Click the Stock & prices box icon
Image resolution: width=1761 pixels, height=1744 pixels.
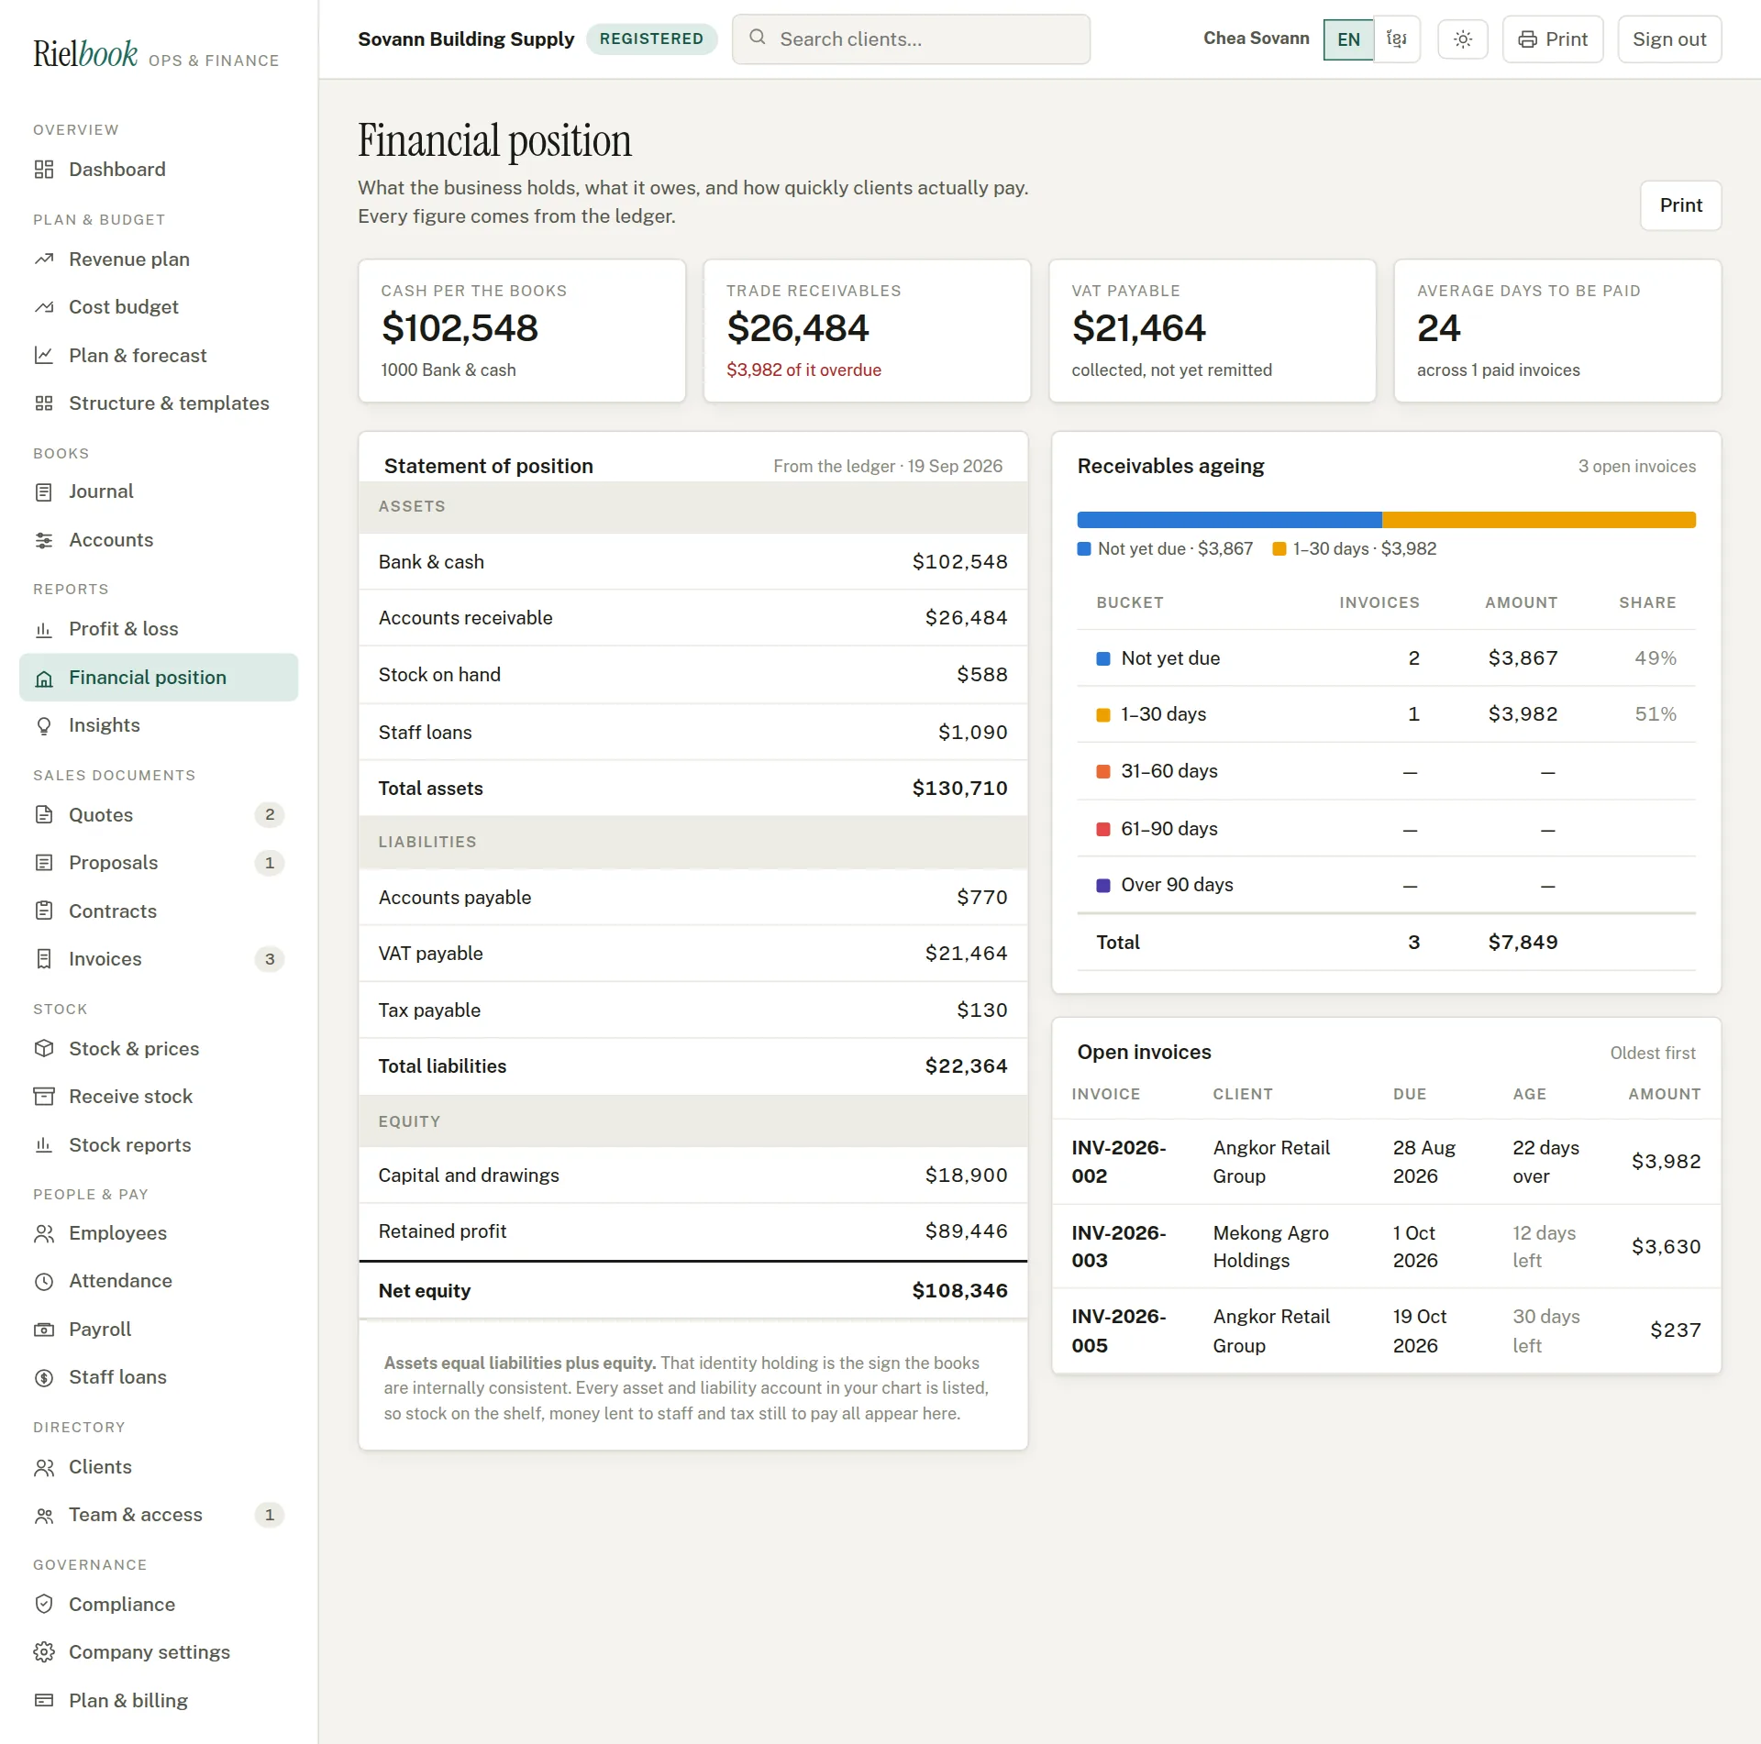tap(44, 1049)
